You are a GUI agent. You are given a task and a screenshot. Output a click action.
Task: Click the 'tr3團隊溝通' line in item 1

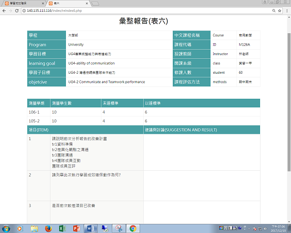62,155
